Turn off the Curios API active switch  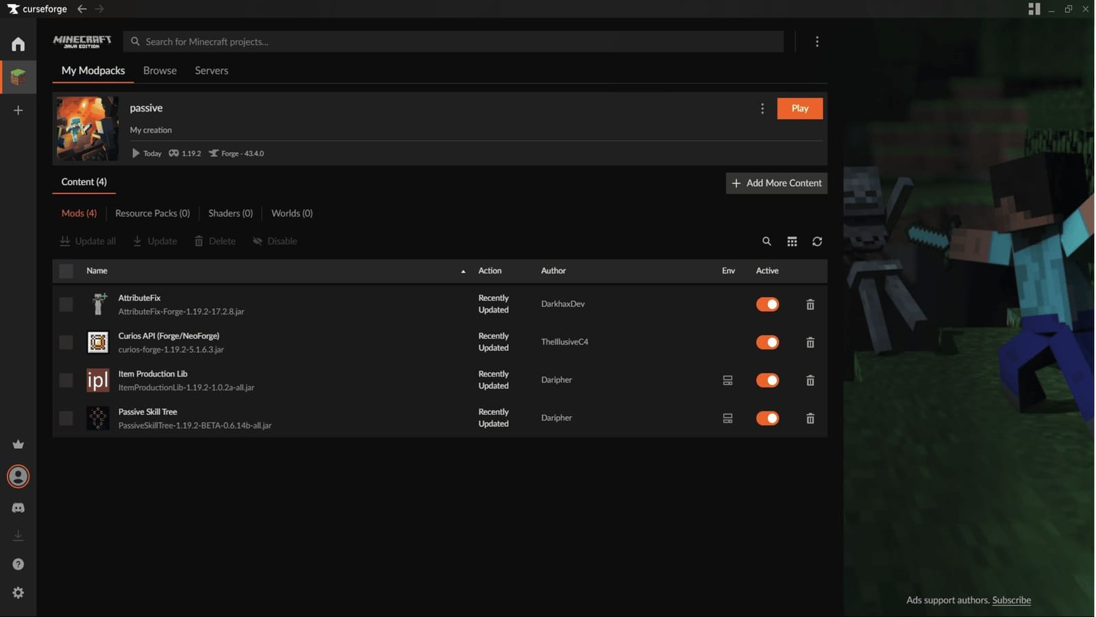767,342
